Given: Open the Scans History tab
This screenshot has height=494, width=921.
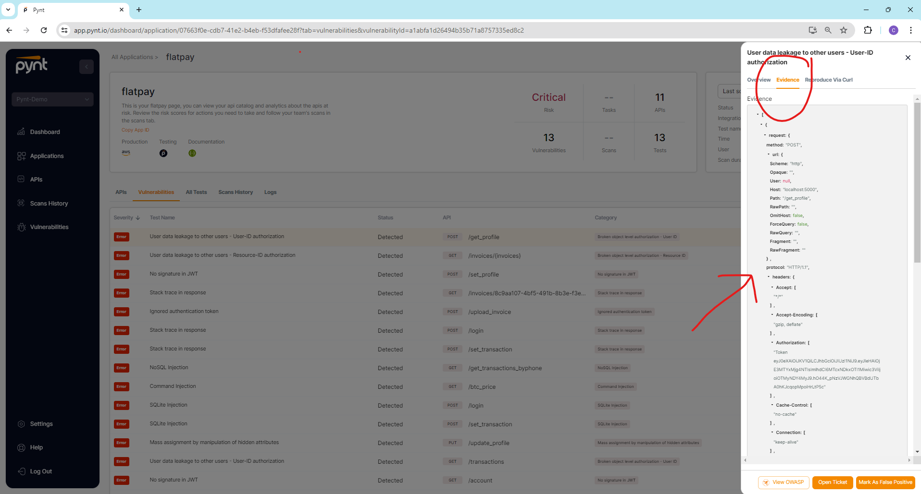Looking at the screenshot, I should [236, 192].
